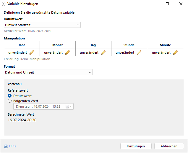Viewport: 188px width, 153px height.
Task: Click the blue Hilfe question mark icon
Action: pyautogui.click(x=6, y=146)
